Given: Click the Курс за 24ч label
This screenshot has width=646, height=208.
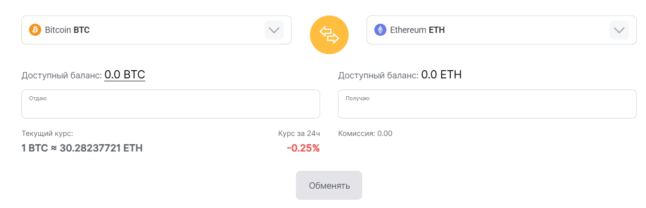Looking at the screenshot, I should tap(299, 134).
